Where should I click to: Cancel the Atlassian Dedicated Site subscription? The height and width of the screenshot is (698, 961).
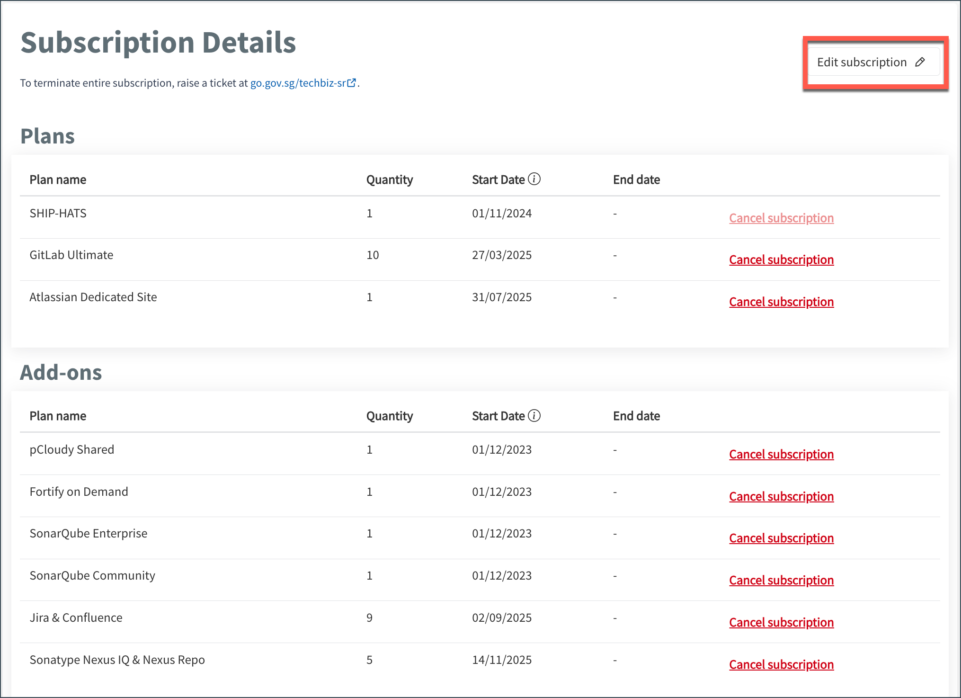click(781, 302)
